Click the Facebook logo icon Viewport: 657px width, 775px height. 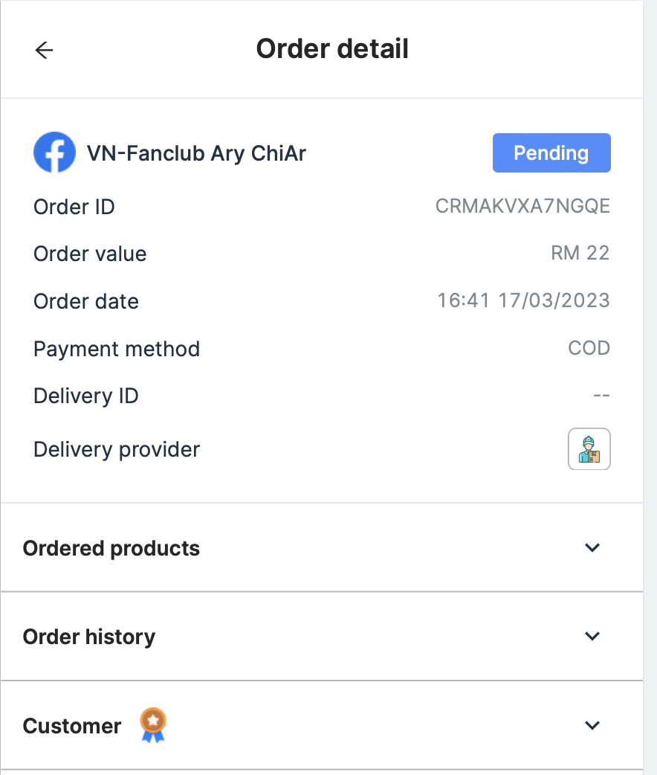pos(54,152)
